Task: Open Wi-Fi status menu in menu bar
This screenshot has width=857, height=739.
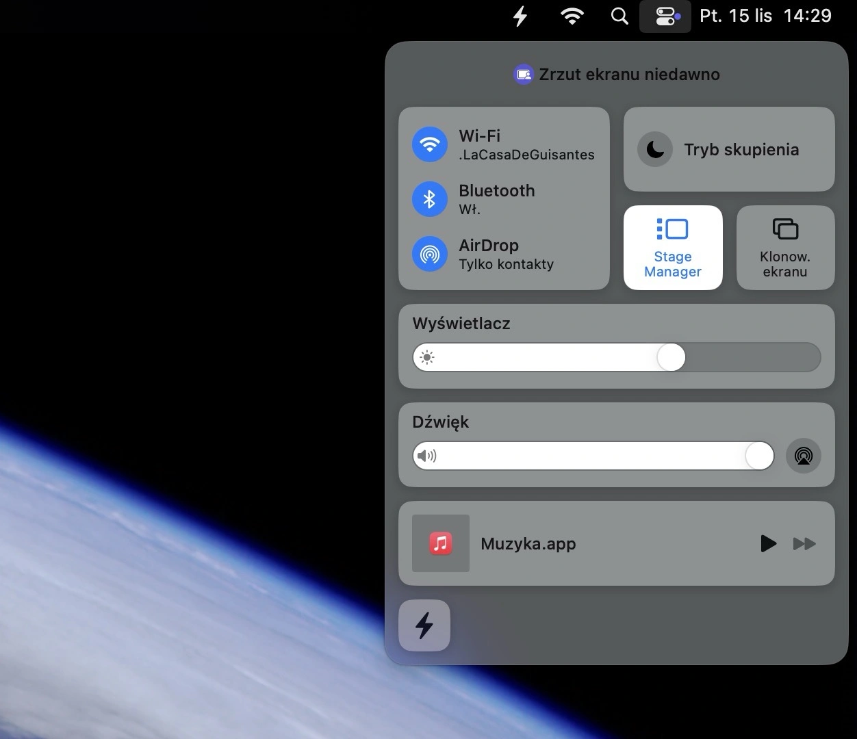Action: pos(572,16)
